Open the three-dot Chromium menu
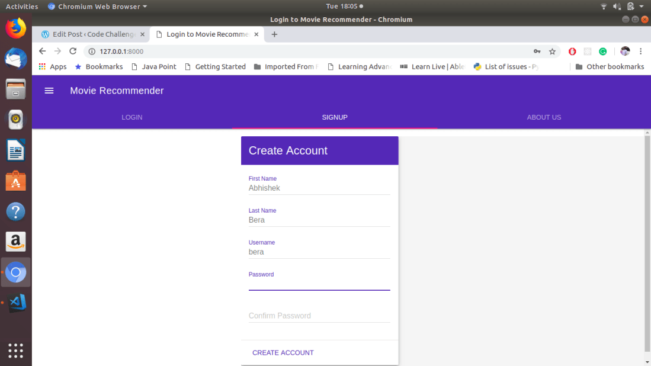 tap(642, 52)
